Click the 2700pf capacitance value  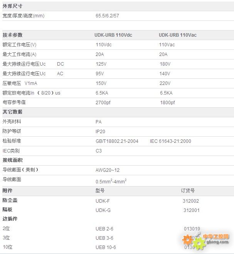[x=103, y=103]
